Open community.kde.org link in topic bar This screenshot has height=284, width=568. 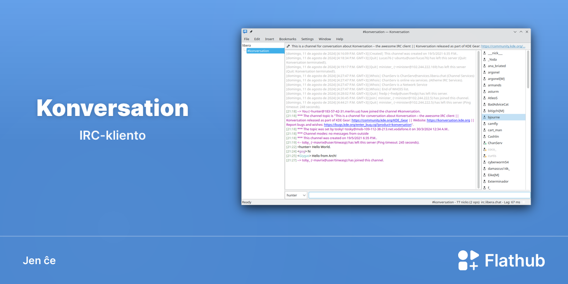coord(503,46)
